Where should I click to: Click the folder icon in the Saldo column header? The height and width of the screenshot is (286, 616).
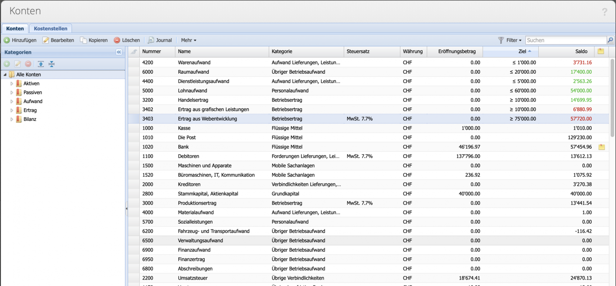click(601, 51)
